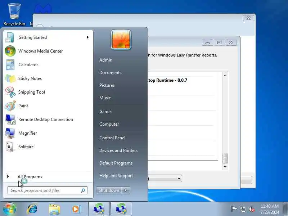
Task: Open Internet Explorer from the taskbar
Action: pos(32,209)
